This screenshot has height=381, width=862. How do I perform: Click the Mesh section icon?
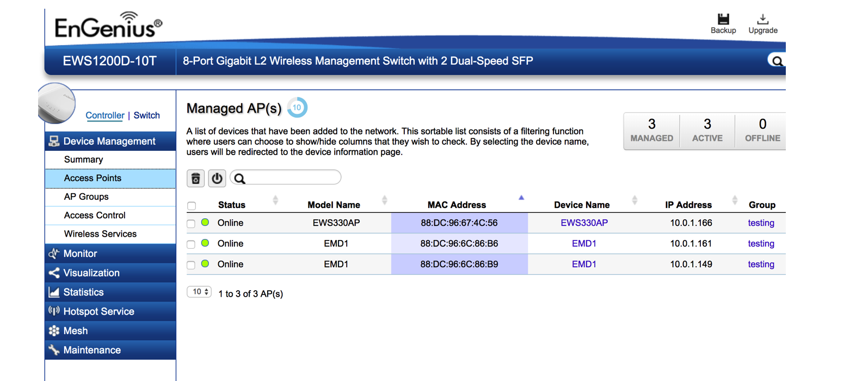click(x=54, y=331)
